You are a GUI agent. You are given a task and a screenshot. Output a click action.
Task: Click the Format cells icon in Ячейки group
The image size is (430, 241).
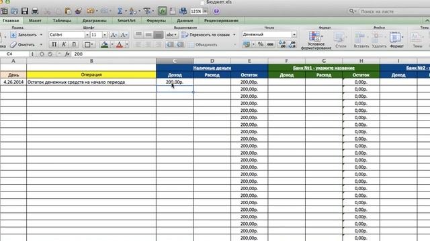(x=395, y=37)
